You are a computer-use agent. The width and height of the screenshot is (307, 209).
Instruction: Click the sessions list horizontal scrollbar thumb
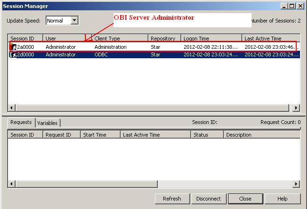(x=152, y=108)
